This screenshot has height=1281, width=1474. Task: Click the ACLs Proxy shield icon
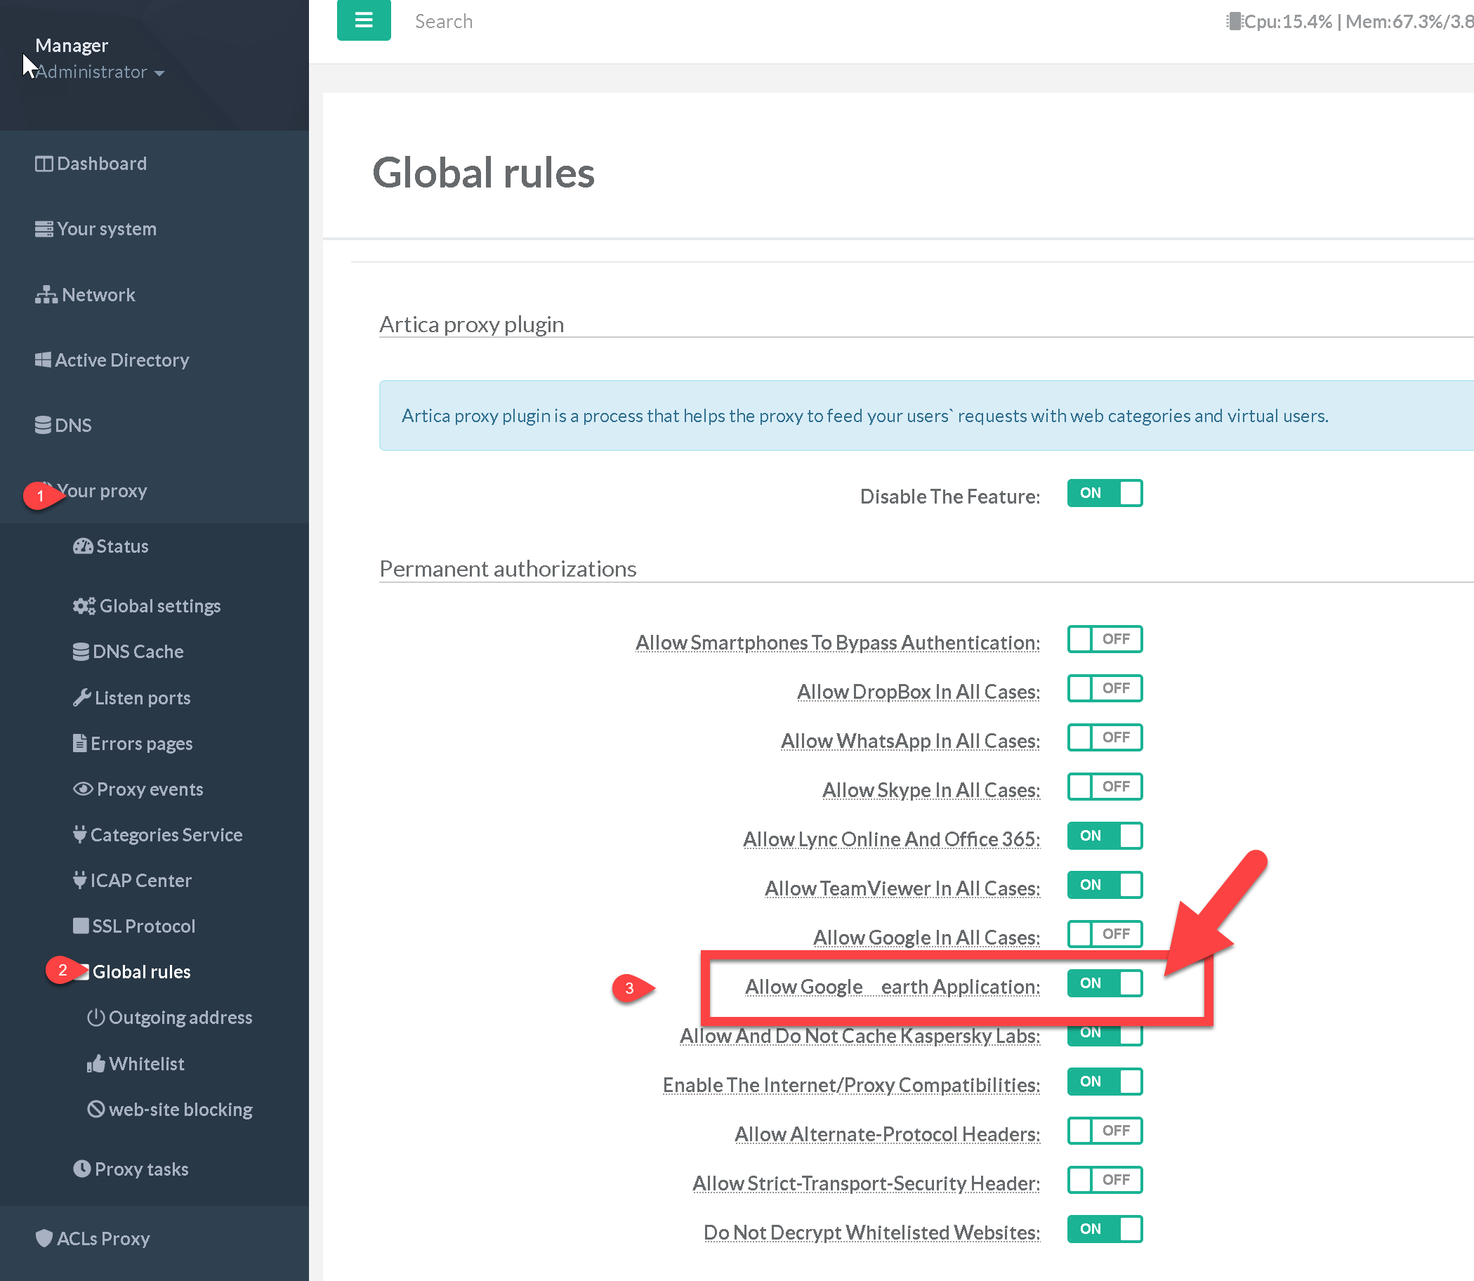coord(44,1238)
